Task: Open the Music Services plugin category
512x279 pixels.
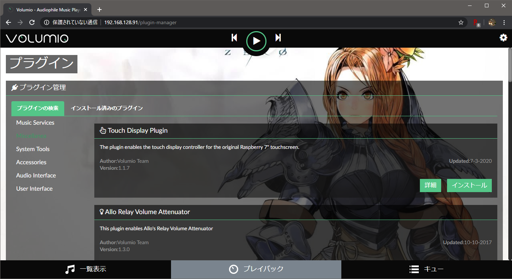Action: (35, 122)
